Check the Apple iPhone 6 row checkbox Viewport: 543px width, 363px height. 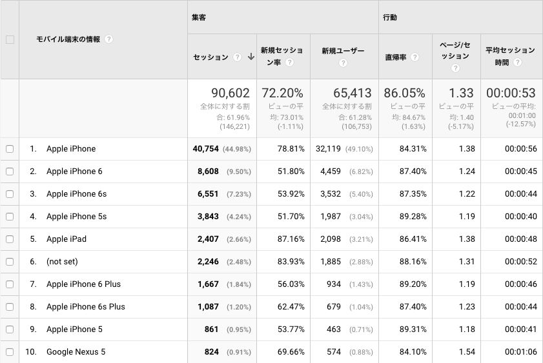(10, 172)
